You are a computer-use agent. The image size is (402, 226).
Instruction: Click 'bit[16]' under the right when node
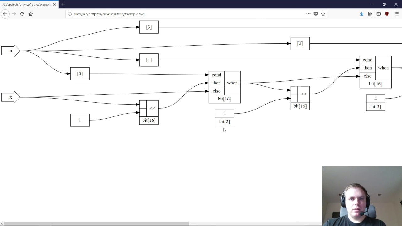pos(376,84)
